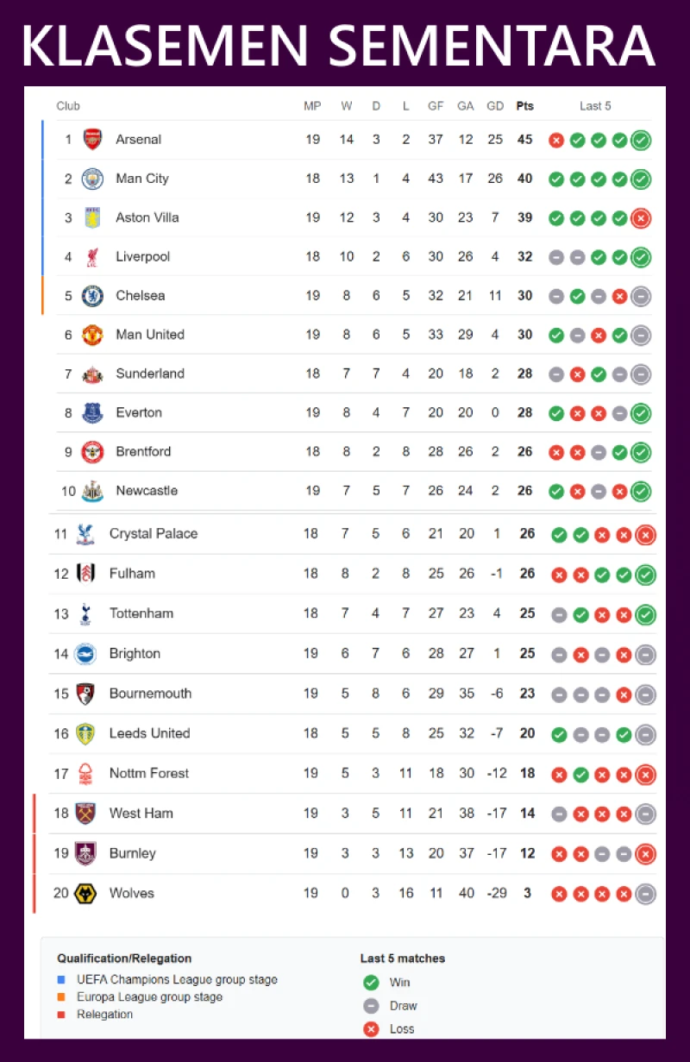Click the Arsenal club crest
Image resolution: width=690 pixels, height=1062 pixels.
pyautogui.click(x=92, y=140)
